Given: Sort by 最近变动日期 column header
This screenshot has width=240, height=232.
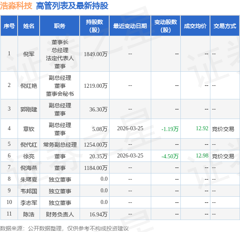Looking at the screenshot, I should pyautogui.click(x=130, y=26).
